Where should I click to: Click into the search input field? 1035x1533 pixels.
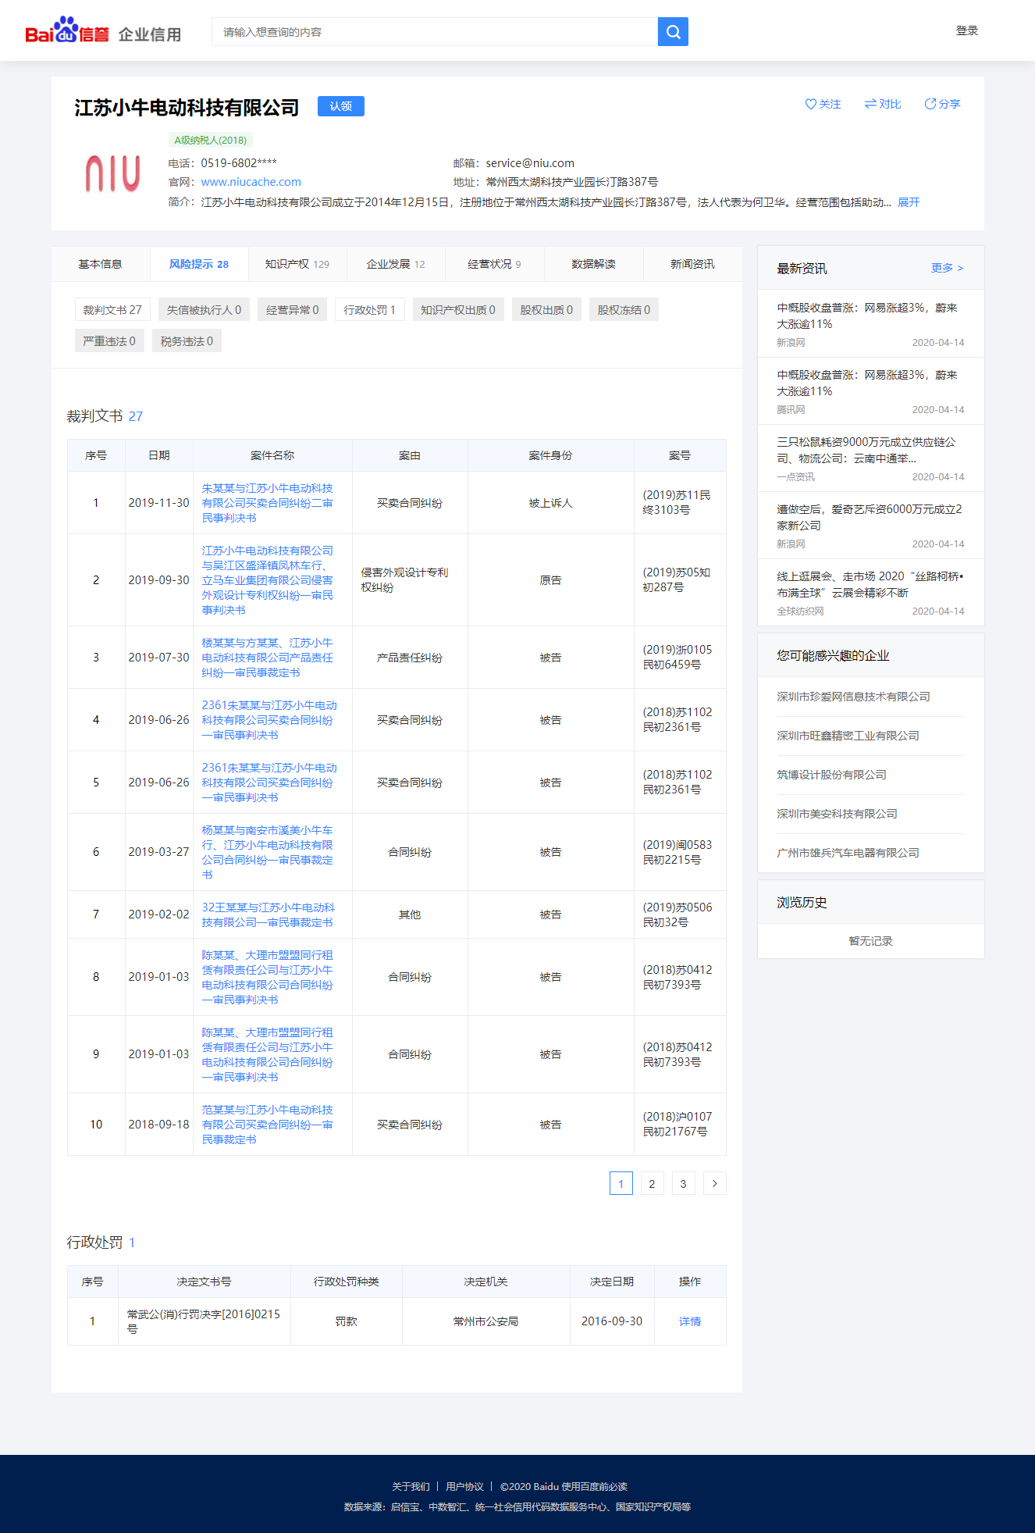tap(434, 32)
